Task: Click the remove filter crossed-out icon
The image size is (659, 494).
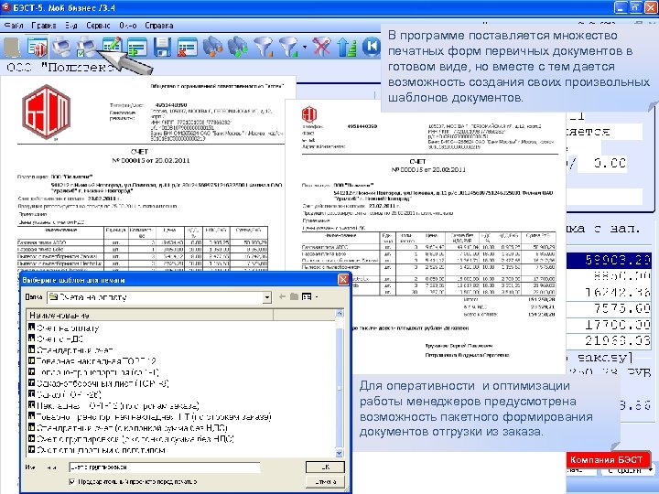Action: coord(321,47)
